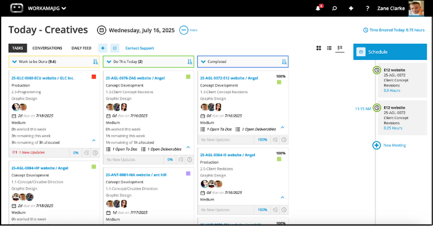Click the more options ellipsis circle

pos(184,30)
